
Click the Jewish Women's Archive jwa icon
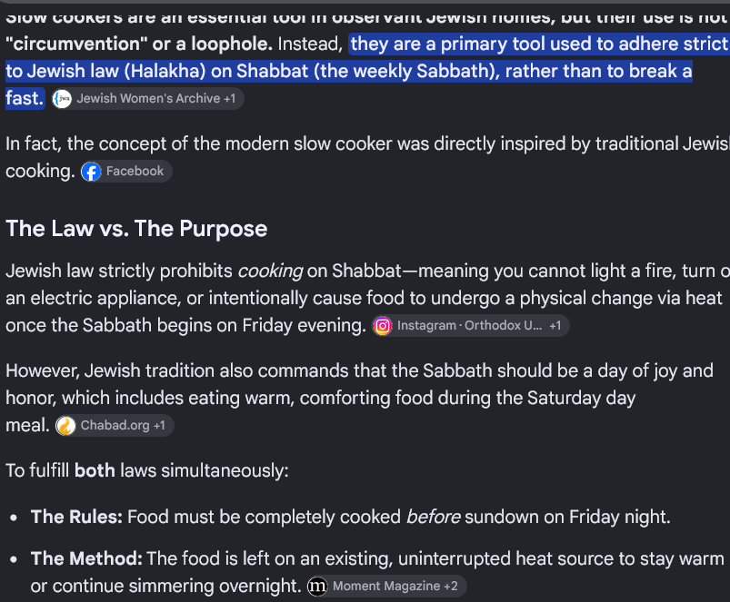62,99
